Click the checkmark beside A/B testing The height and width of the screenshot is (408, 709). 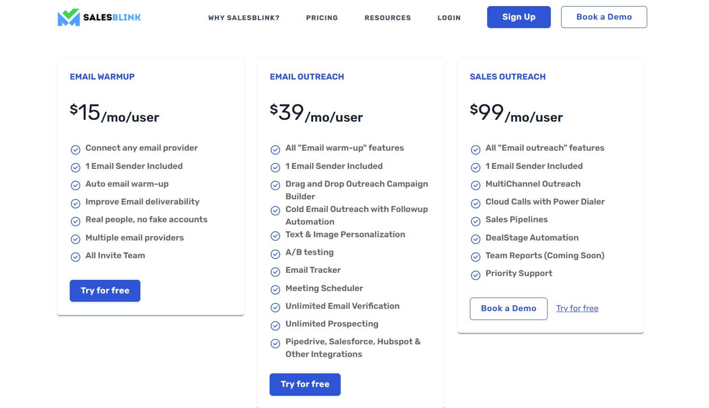point(276,254)
